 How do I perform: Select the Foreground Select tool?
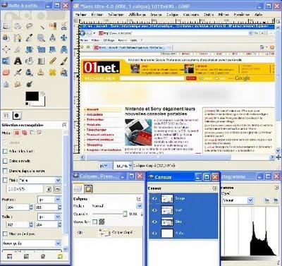pyautogui.click(x=6, y=37)
